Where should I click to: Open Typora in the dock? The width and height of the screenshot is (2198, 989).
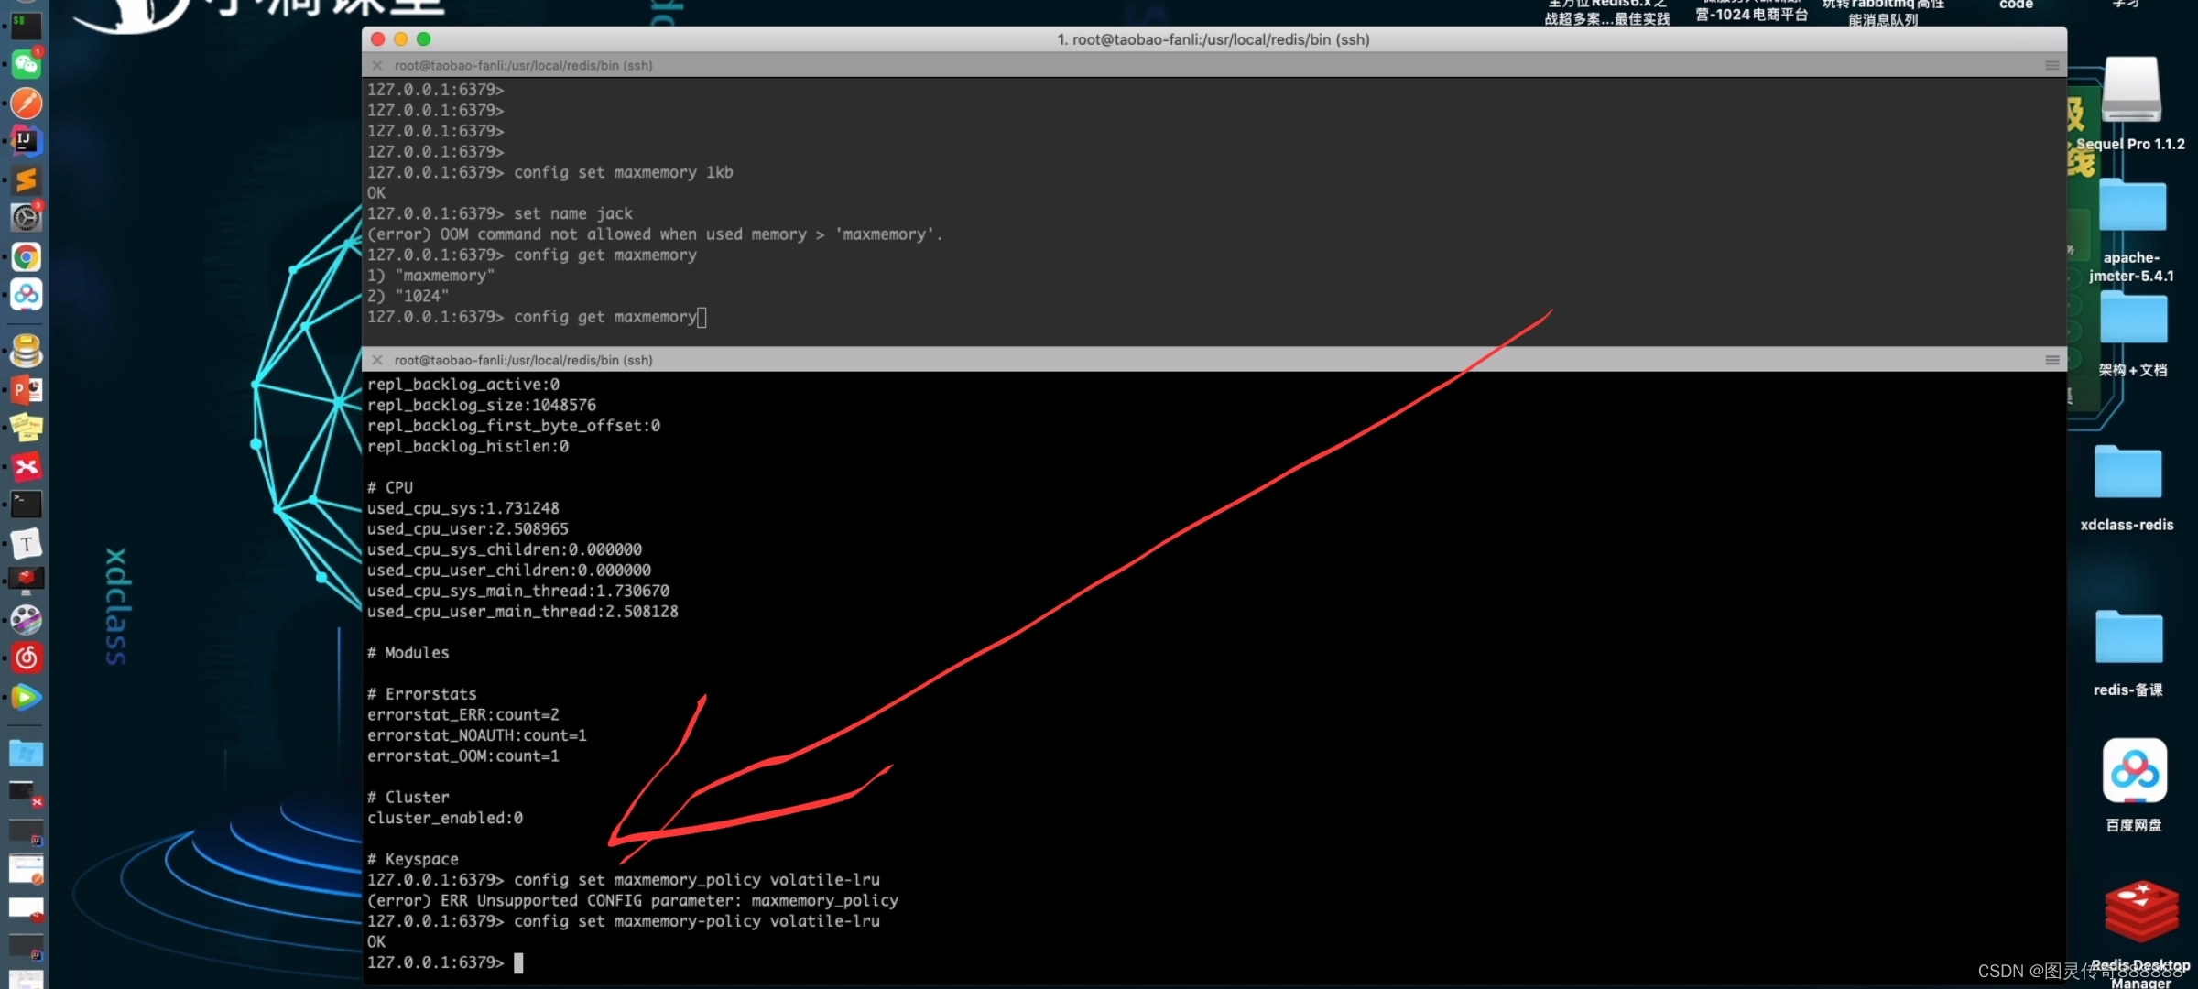coord(26,544)
